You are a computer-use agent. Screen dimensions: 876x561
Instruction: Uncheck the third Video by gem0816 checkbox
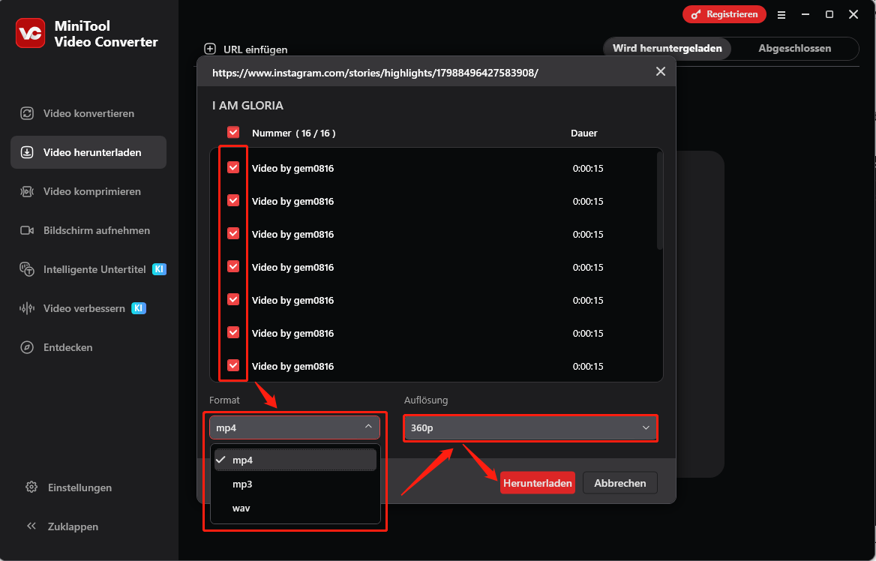[233, 233]
